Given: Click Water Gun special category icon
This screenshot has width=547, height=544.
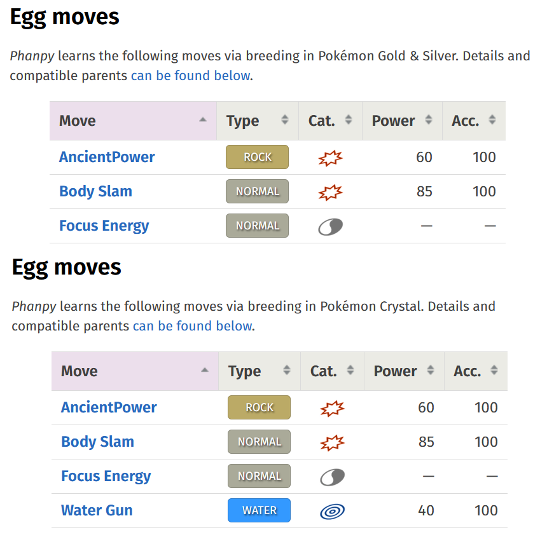Looking at the screenshot, I should [332, 511].
